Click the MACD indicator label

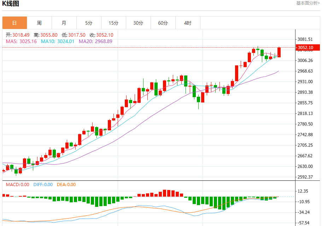17,184
